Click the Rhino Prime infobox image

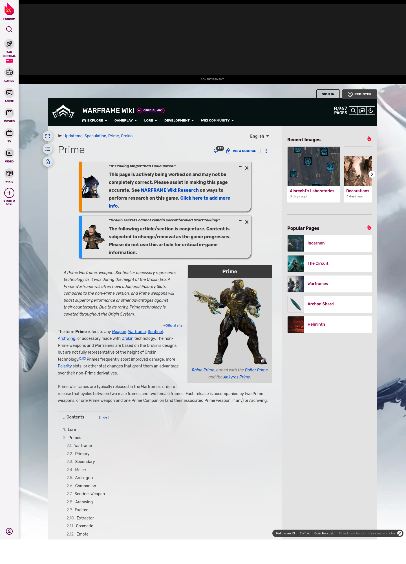tap(230, 321)
